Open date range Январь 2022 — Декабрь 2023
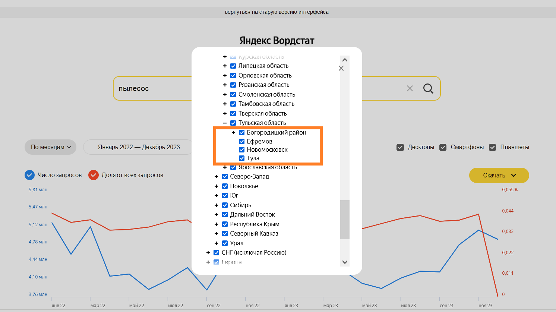556x312 pixels. tap(139, 147)
